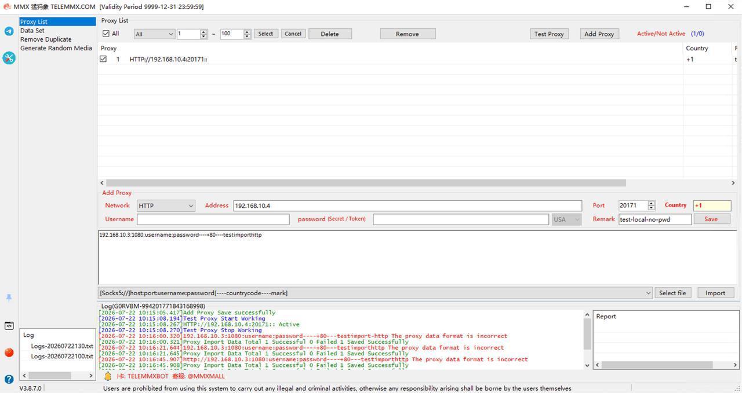742x393 pixels.
Task: Click the version V3.8.7.0 status label
Action: (30, 388)
